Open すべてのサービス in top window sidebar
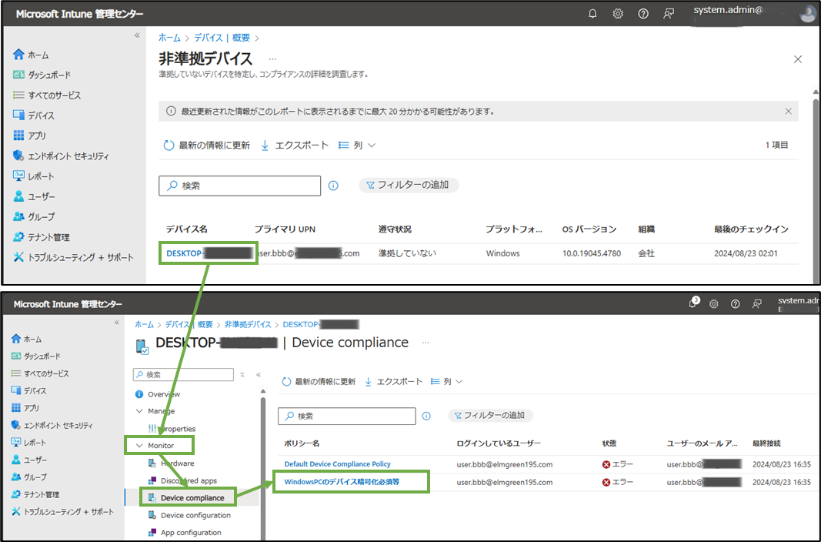 [x=47, y=95]
